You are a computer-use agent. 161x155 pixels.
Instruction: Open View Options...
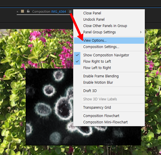point(109,41)
